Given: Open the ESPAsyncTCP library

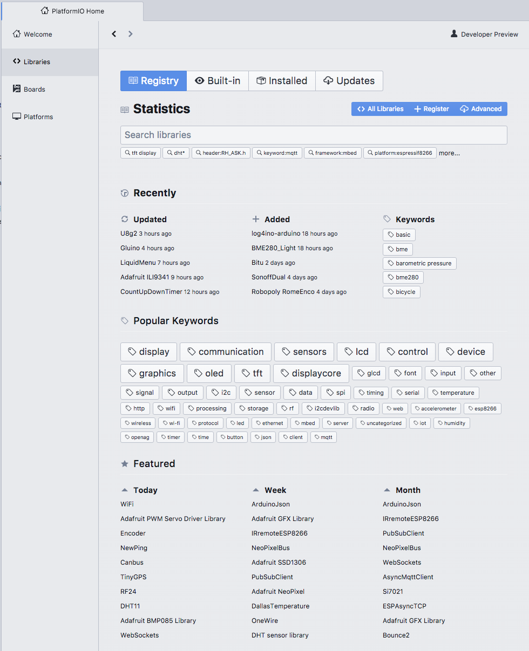Looking at the screenshot, I should tap(404, 606).
